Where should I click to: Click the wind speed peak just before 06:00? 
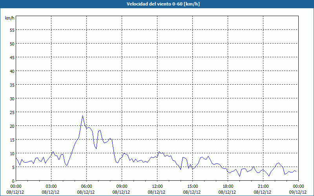[82, 116]
